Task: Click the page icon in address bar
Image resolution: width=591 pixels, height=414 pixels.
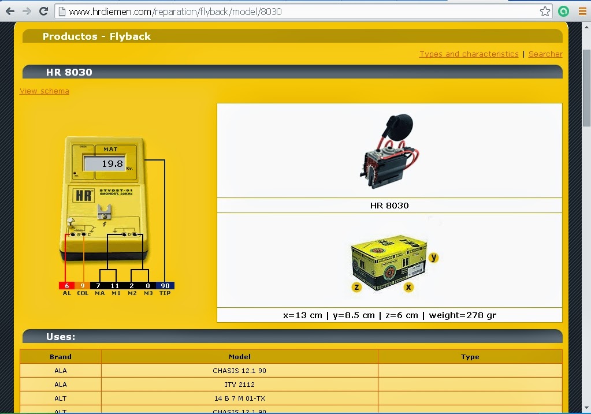Action: 62,12
